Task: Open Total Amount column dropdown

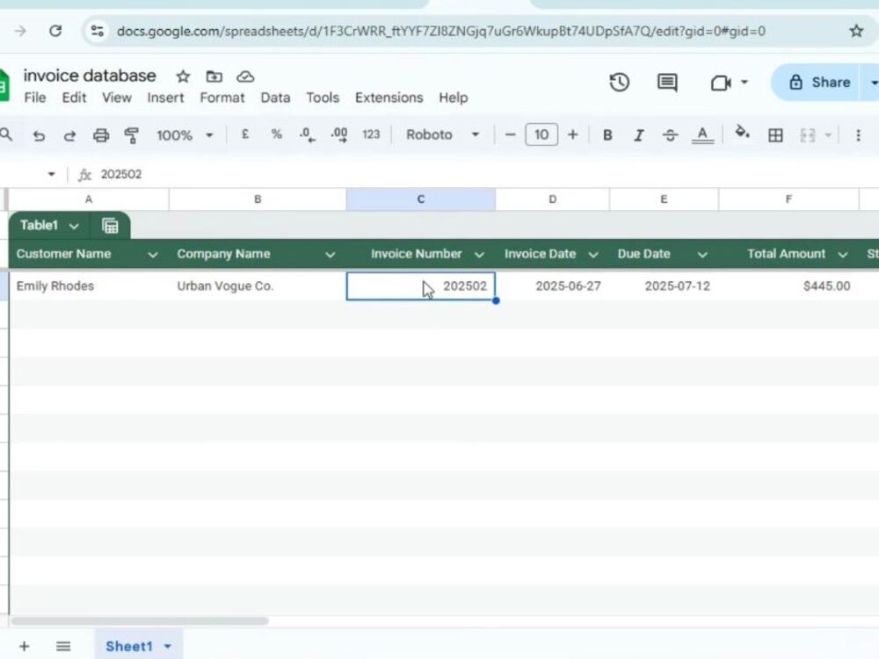Action: click(843, 255)
